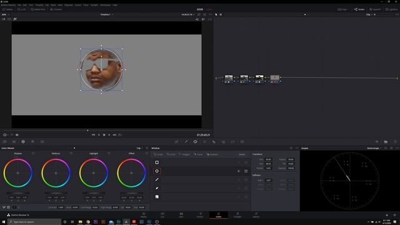Activate the gradient window row
This screenshot has width=400, height=225.
pos(157,197)
